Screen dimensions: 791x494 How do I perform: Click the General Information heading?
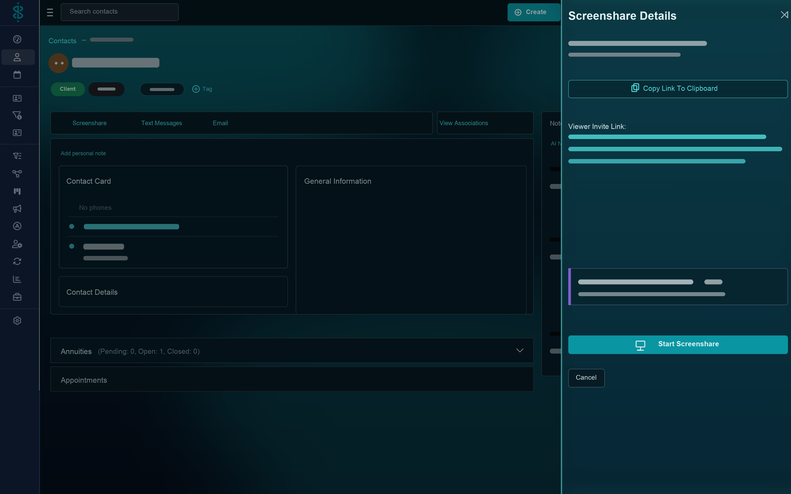pyautogui.click(x=338, y=181)
